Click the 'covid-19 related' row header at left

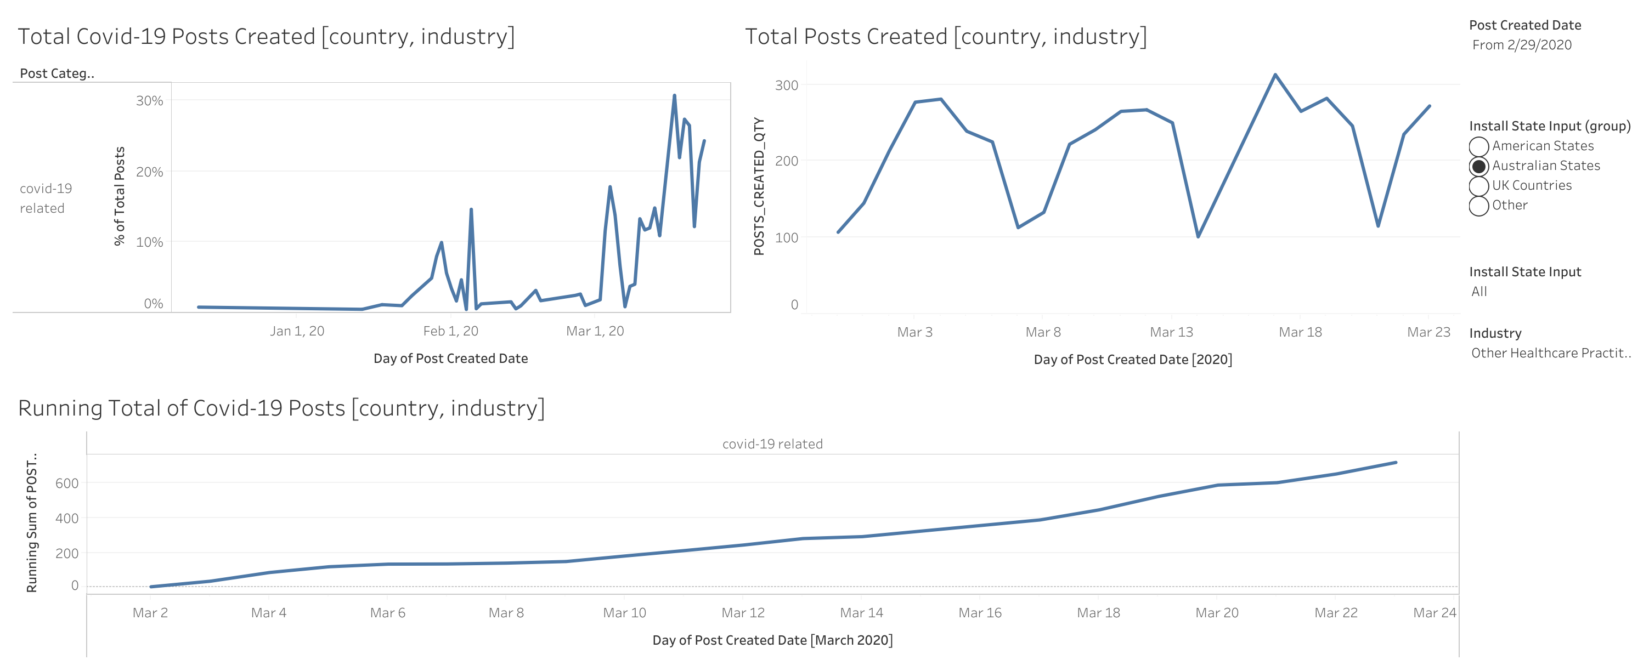pos(46,198)
